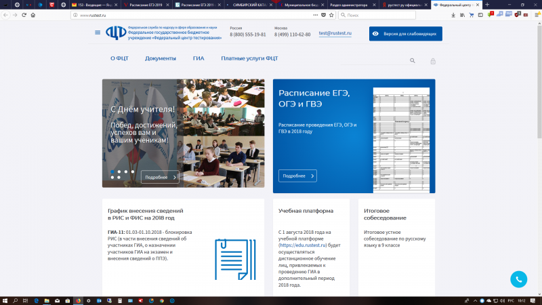
Task: Click the padlock login icon
Action: [432, 61]
